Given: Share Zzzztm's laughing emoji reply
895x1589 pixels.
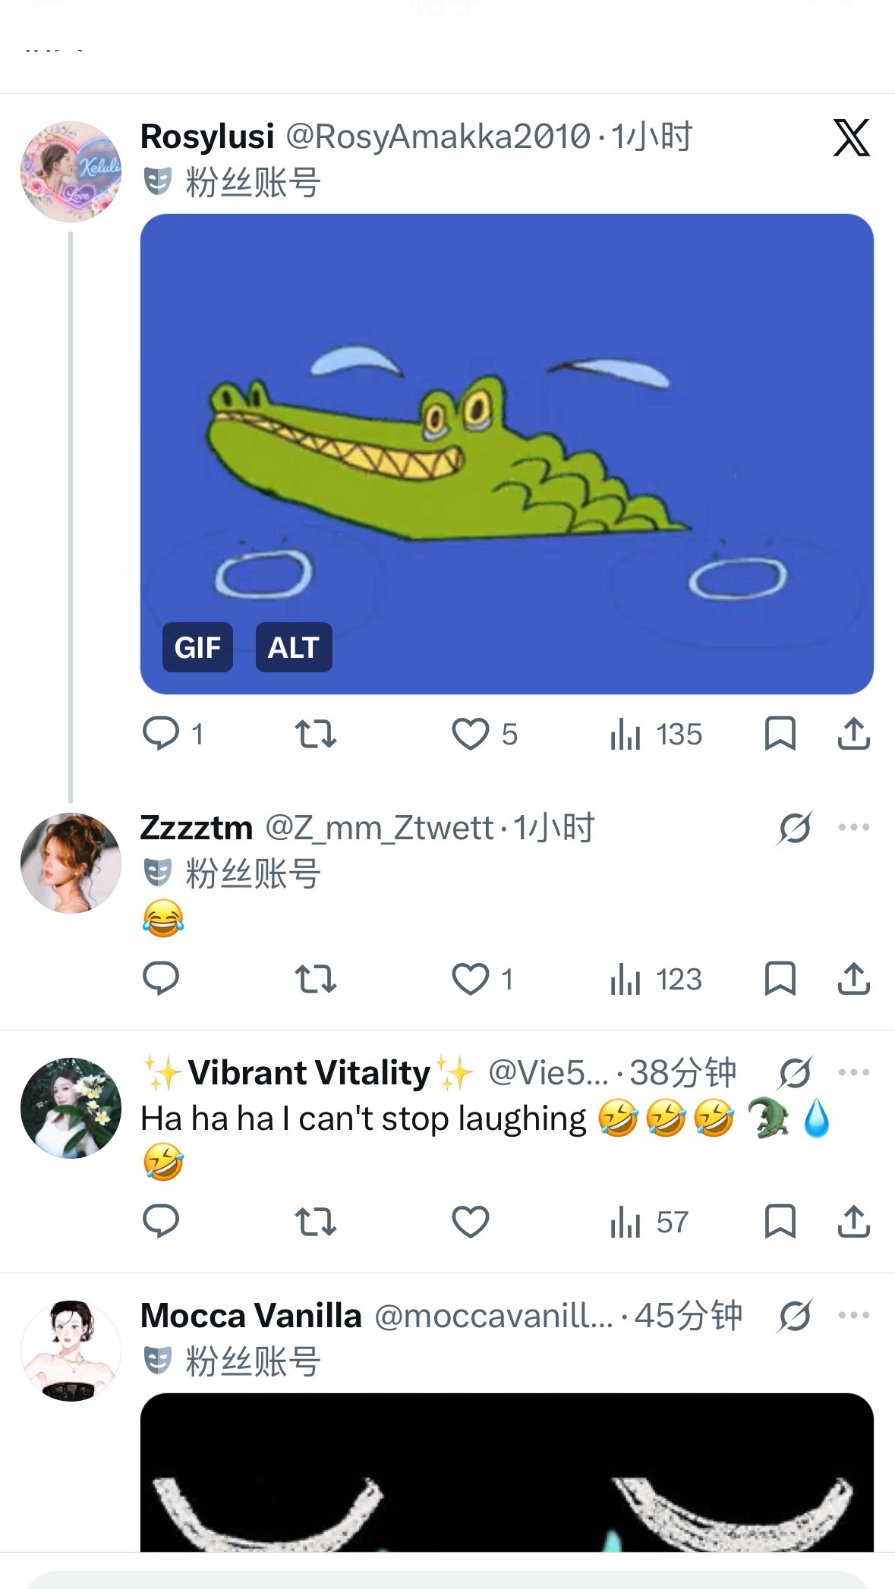Looking at the screenshot, I should [853, 979].
